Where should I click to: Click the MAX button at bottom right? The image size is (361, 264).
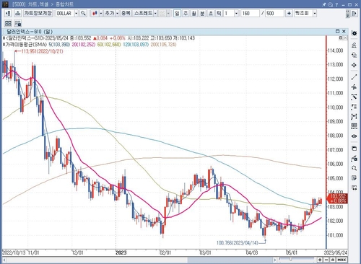[x=342, y=260]
